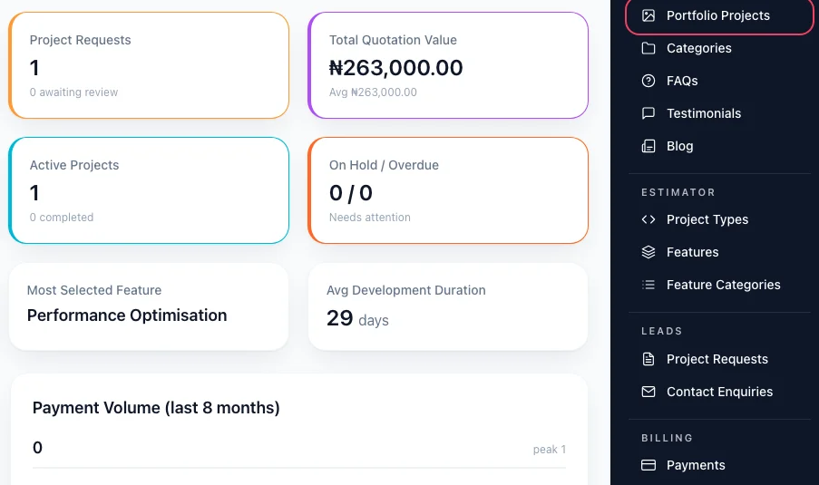The width and height of the screenshot is (819, 485).
Task: View Contact Enquiries under Leads
Action: [x=719, y=392]
